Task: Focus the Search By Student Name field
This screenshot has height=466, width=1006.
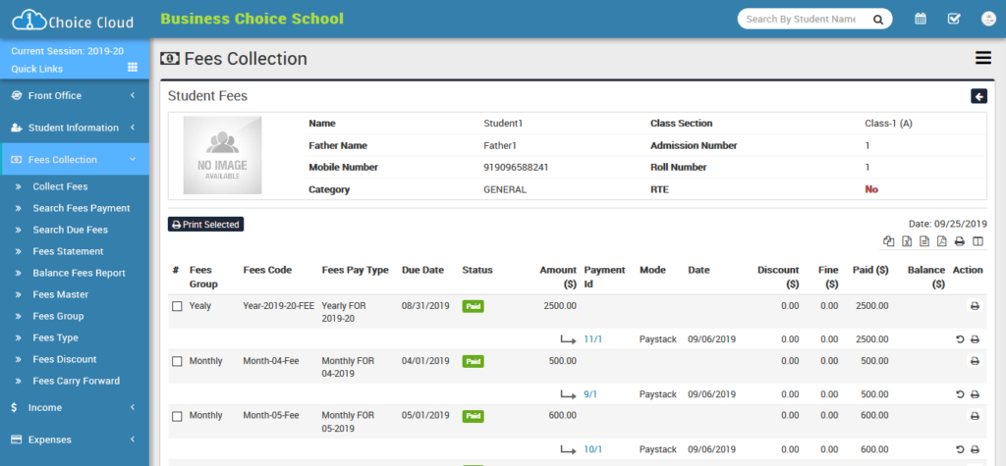Action: click(x=802, y=20)
